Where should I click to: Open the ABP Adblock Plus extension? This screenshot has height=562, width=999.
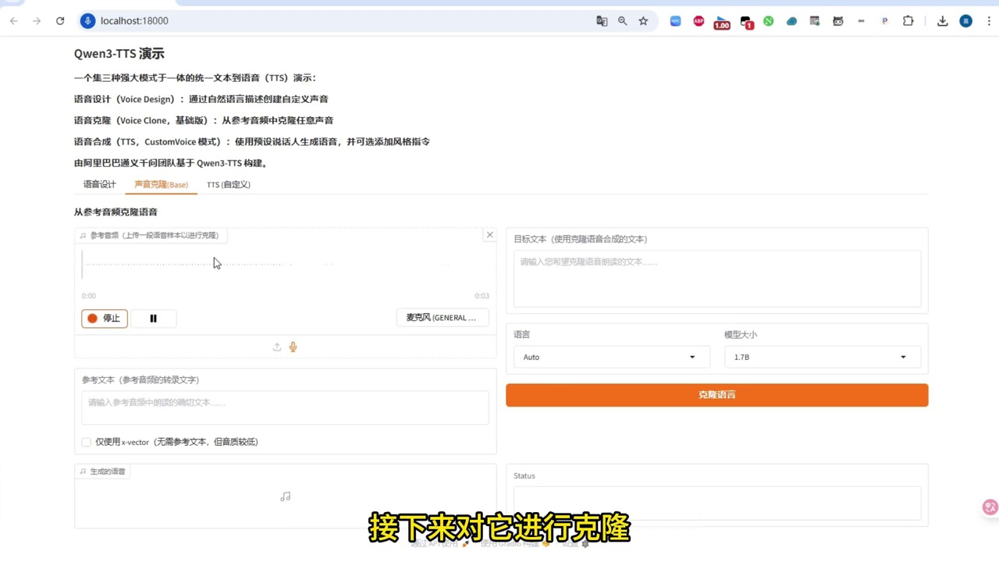[699, 21]
